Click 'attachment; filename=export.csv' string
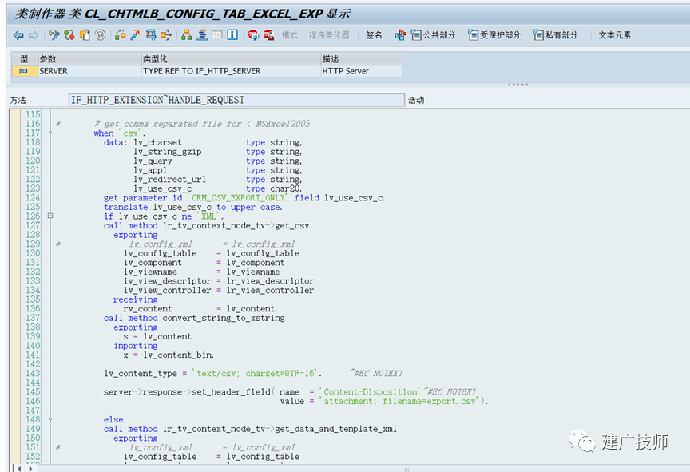690x472 pixels. (x=400, y=401)
